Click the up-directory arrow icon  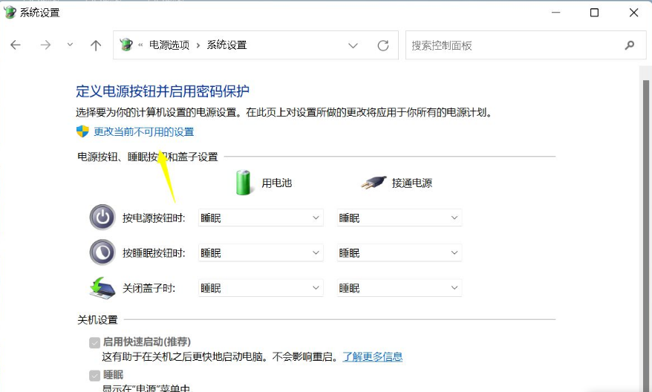point(96,45)
